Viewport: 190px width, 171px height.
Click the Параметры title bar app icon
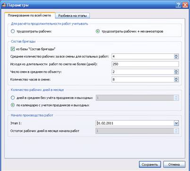(x=4, y=5)
